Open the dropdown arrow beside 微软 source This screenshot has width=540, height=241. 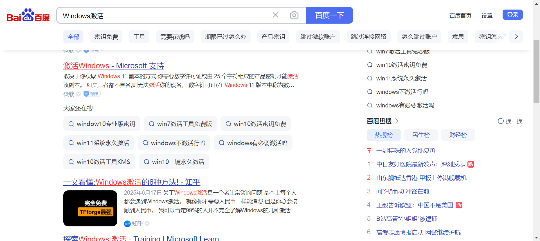(78, 94)
